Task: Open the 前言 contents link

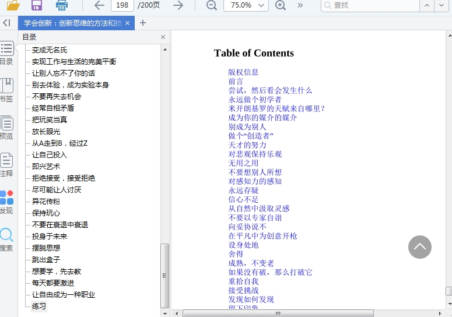Action: click(x=236, y=81)
